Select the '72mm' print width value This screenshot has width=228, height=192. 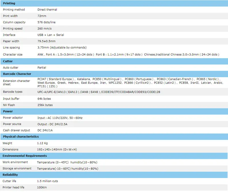42,16
